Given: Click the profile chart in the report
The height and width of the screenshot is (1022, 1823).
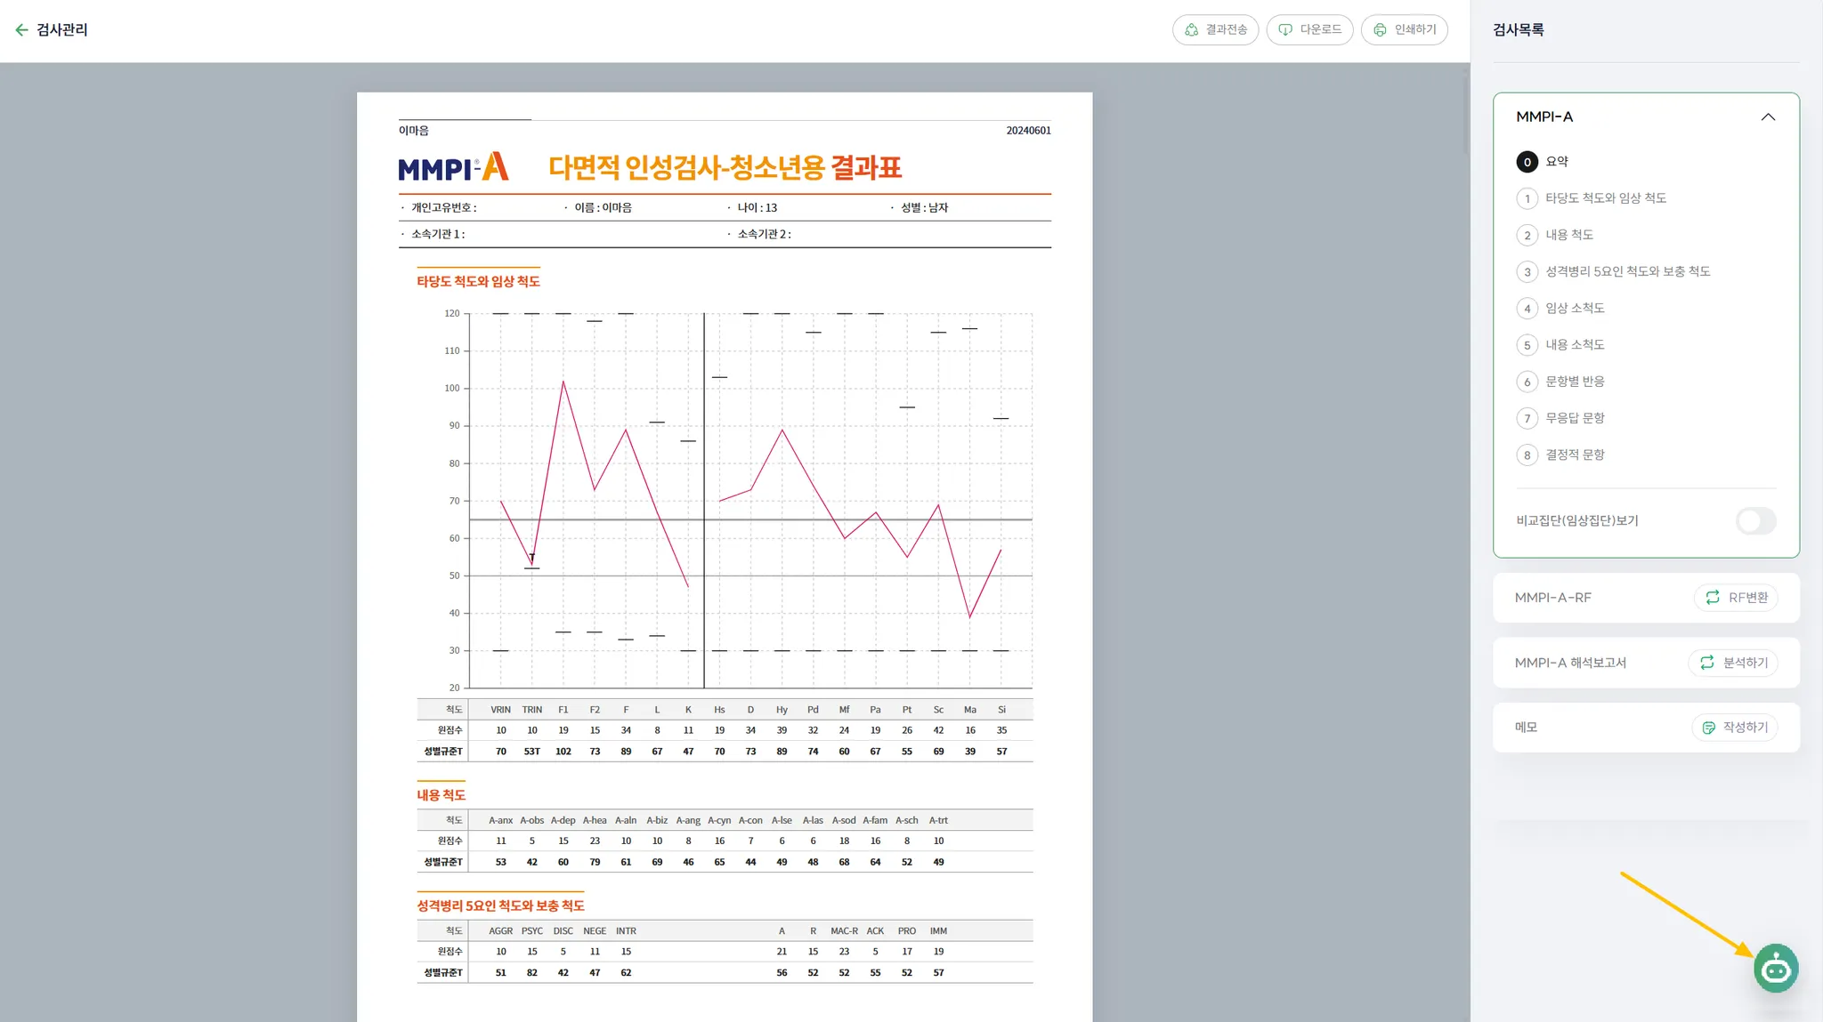Looking at the screenshot, I should pyautogui.click(x=749, y=500).
